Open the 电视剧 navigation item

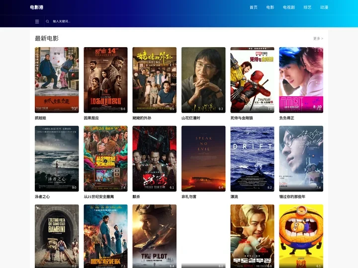tap(289, 7)
